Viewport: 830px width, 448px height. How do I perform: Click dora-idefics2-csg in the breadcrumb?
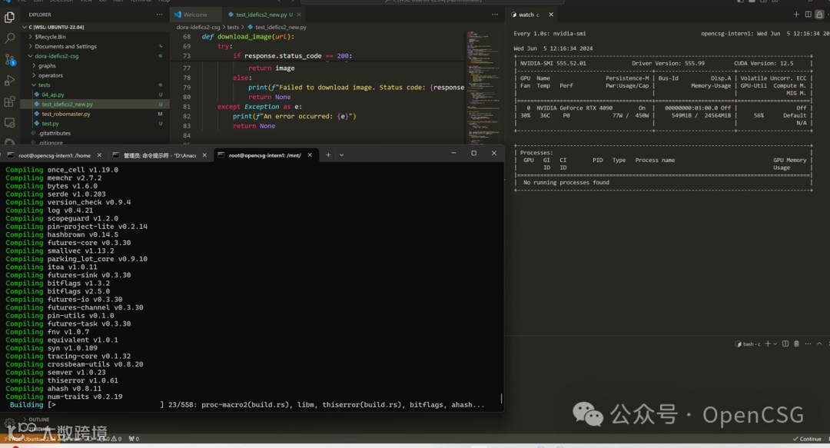tap(198, 27)
